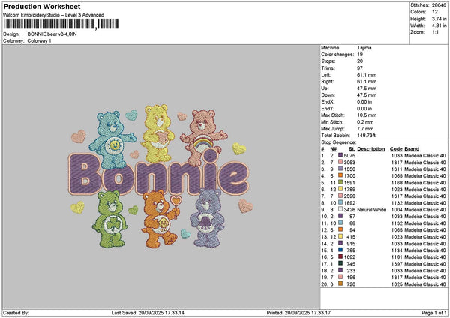Click the Description column header

tap(371, 148)
